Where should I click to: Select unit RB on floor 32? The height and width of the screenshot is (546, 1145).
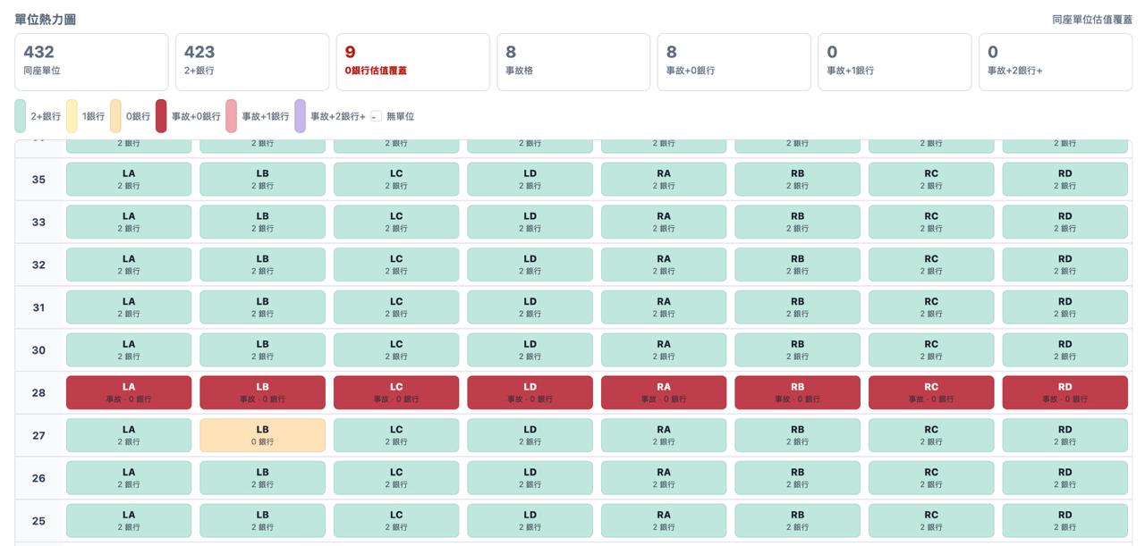pos(797,265)
